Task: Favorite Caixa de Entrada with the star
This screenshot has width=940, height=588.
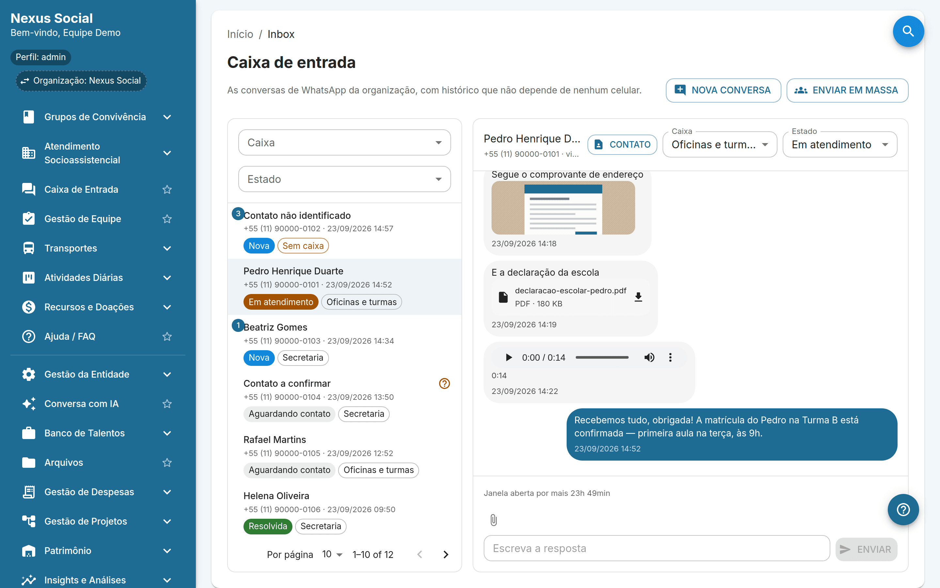Action: (167, 189)
